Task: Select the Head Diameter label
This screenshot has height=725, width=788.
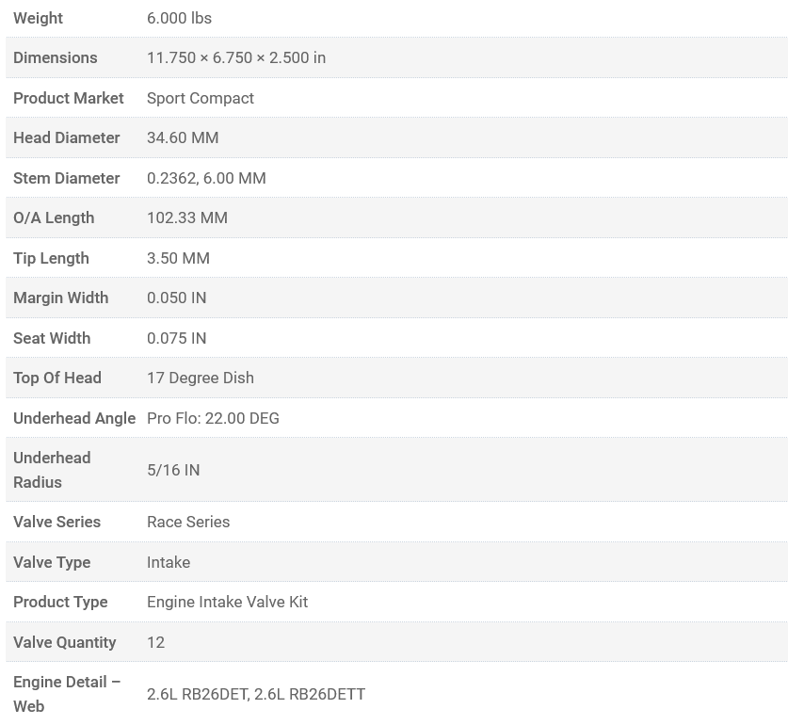Action: (67, 137)
